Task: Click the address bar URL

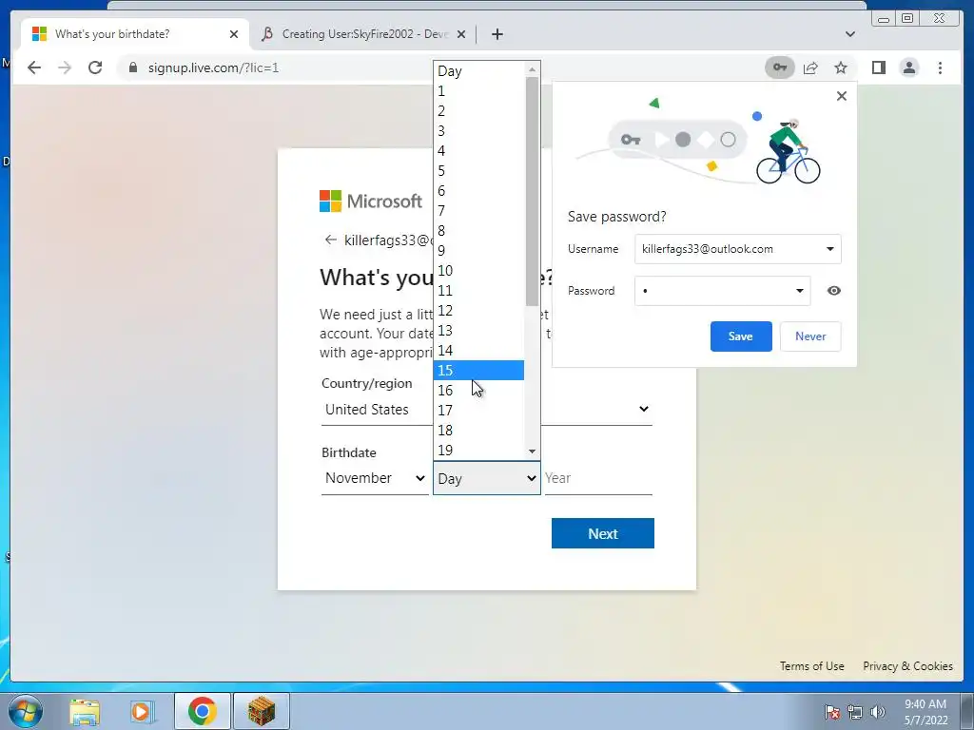Action: click(x=213, y=67)
